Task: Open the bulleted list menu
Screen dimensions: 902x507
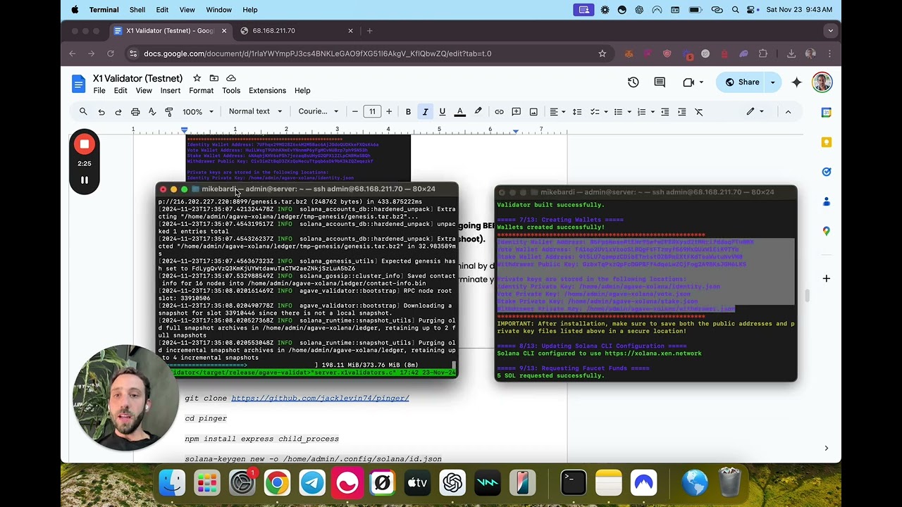Action: [622, 111]
